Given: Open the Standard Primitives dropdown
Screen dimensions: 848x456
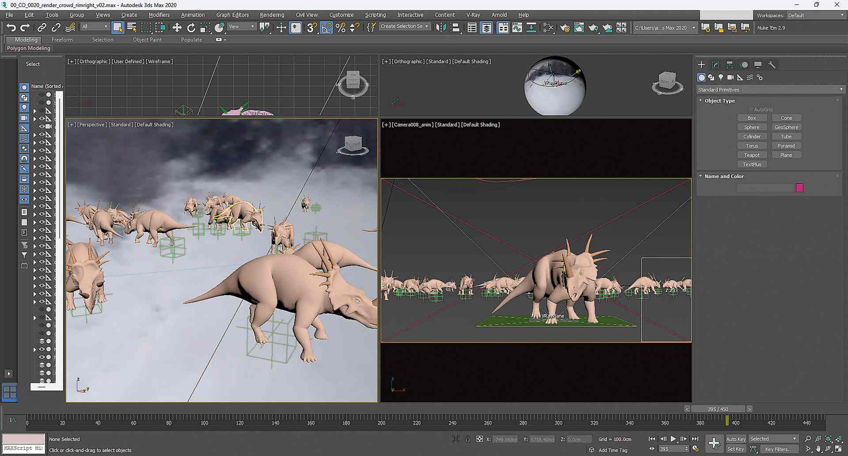Looking at the screenshot, I should point(769,89).
